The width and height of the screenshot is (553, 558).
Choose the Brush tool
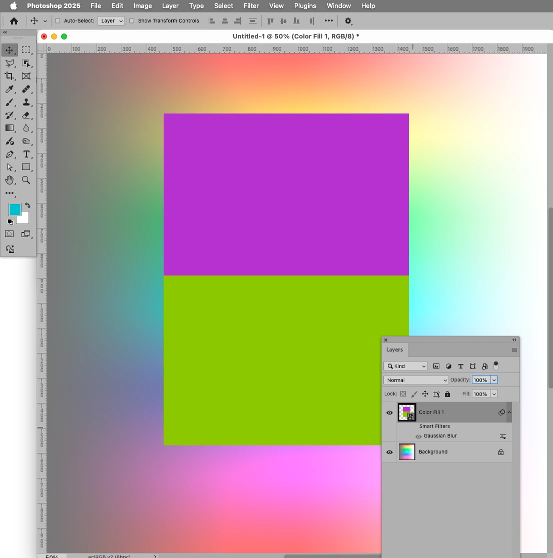pos(10,102)
